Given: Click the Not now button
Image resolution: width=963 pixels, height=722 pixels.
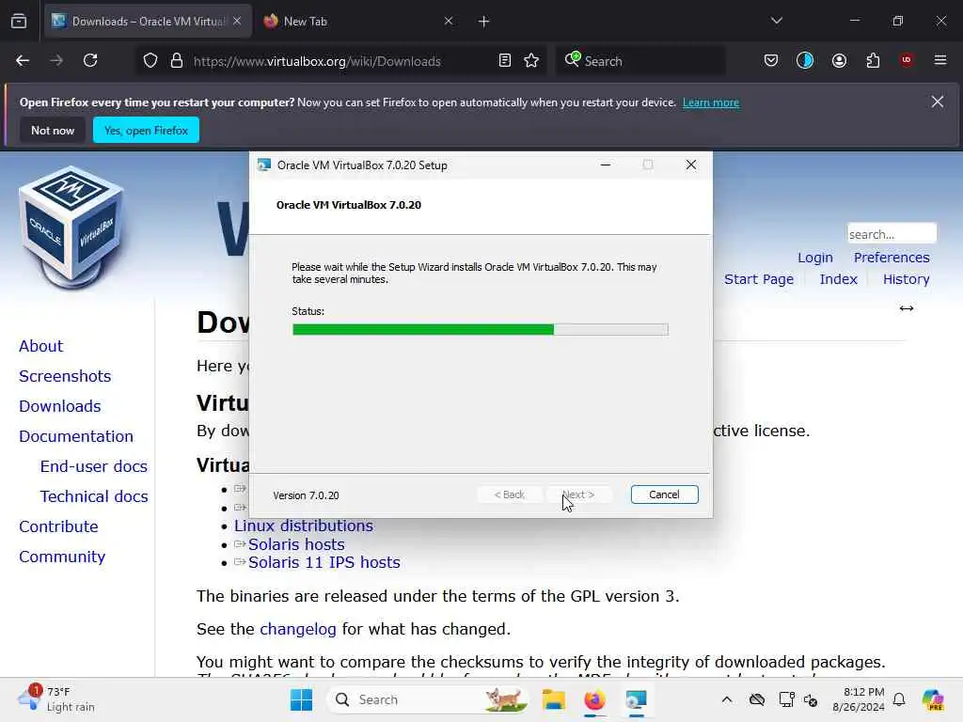Looking at the screenshot, I should pos(53,130).
